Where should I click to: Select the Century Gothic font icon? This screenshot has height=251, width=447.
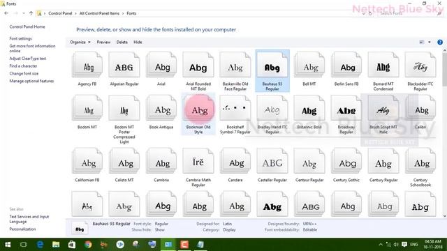[346, 161]
